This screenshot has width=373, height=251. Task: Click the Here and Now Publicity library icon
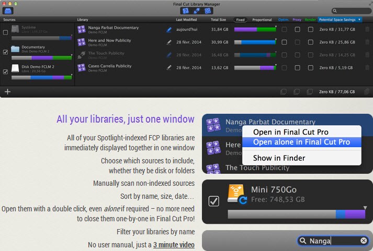[82, 42]
